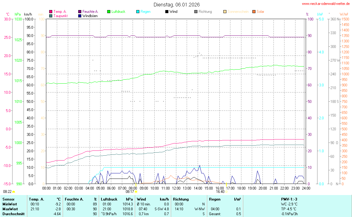Click the sun icon beside 08:22
The image size is (352, 217).
pyautogui.click(x=14, y=192)
